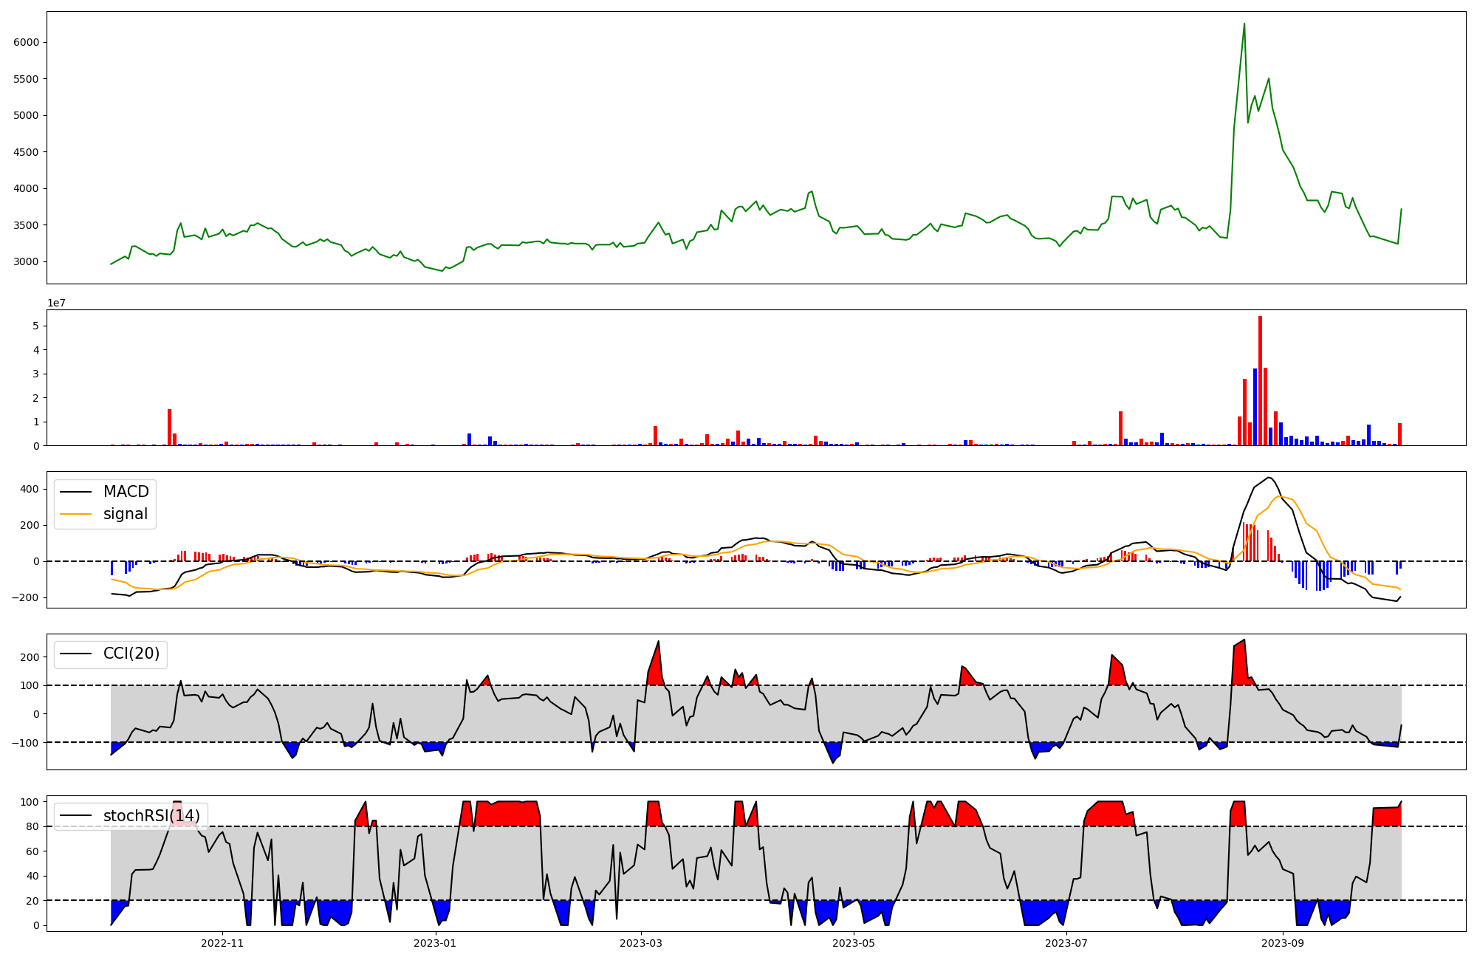The width and height of the screenshot is (1477, 960).
Task: Click the 400 tick on MACD axis
Action: 29,489
